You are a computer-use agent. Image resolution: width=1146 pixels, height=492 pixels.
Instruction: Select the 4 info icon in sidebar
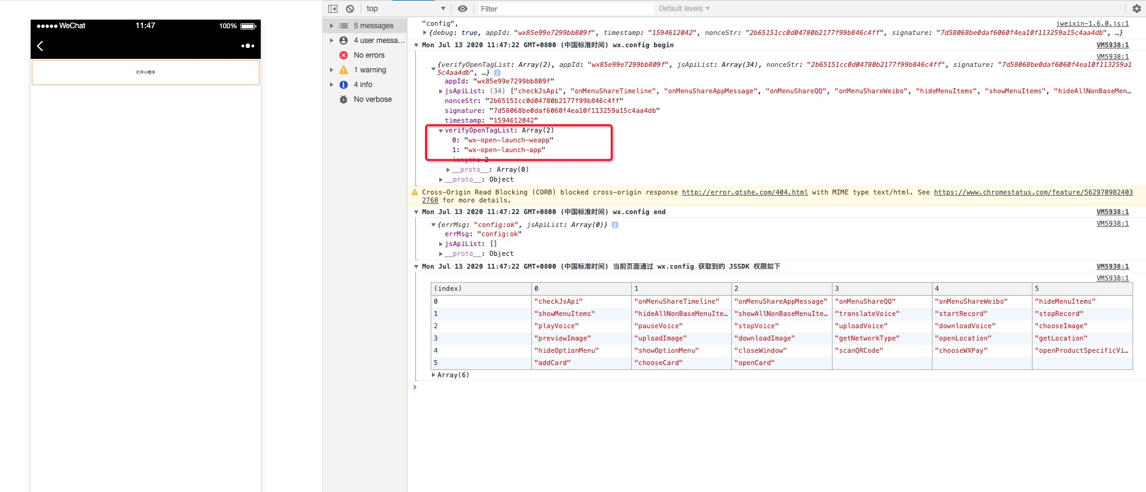click(x=344, y=85)
